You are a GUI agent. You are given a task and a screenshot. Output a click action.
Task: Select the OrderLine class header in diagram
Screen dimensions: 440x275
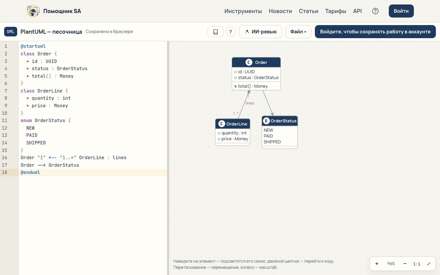[x=233, y=124]
